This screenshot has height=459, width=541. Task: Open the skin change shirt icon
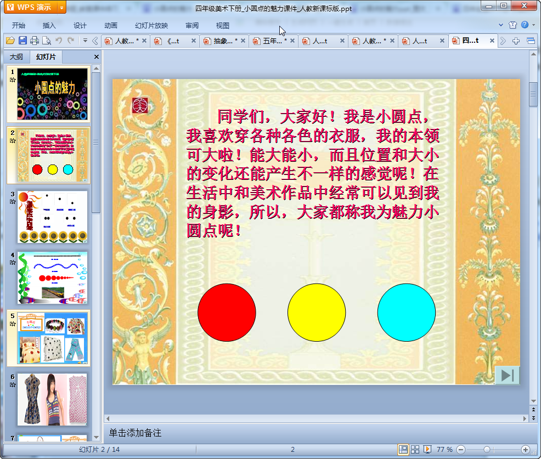click(512, 25)
